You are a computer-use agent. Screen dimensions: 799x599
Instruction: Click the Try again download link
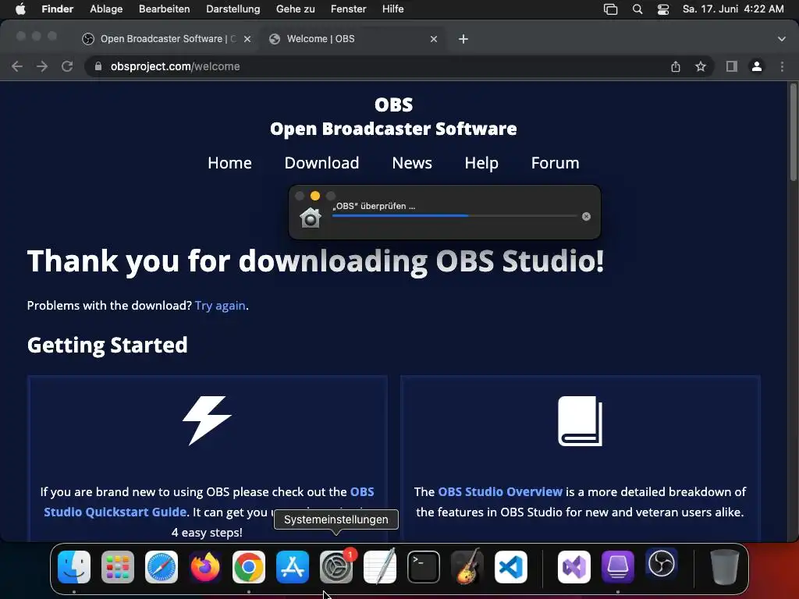point(220,306)
